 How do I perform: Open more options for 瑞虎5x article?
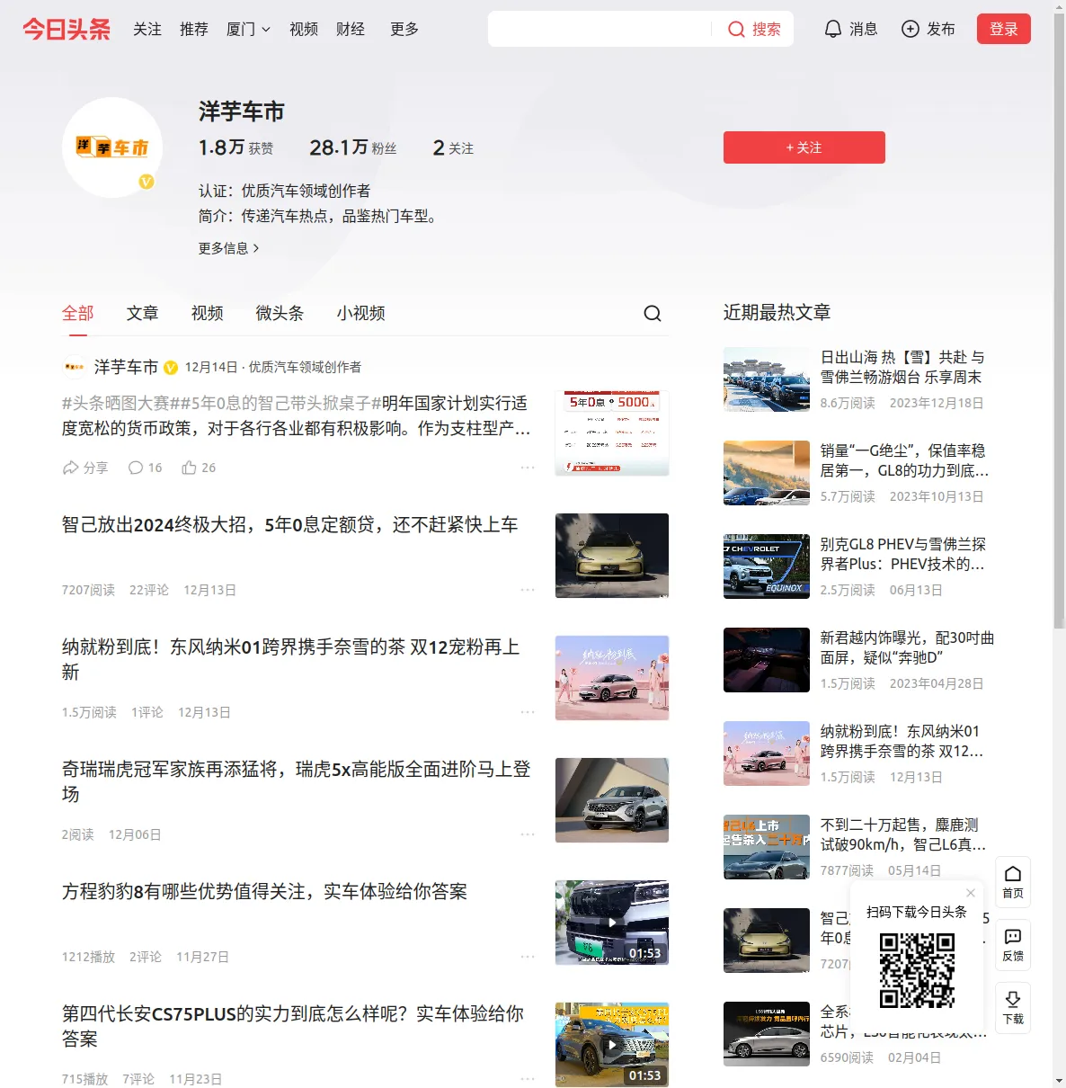click(x=528, y=834)
